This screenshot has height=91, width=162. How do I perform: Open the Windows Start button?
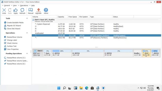point(59,88)
